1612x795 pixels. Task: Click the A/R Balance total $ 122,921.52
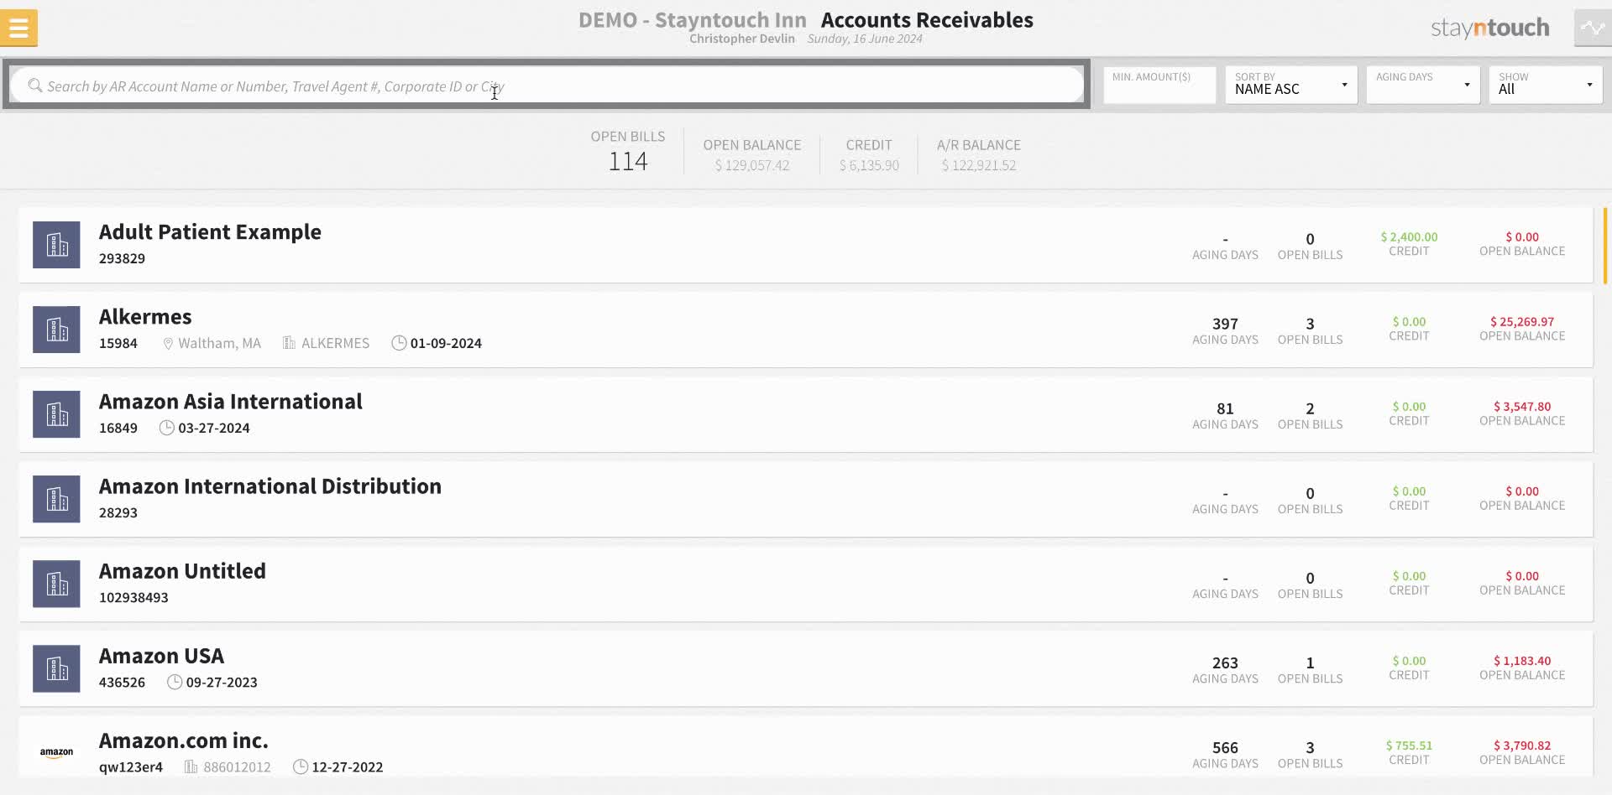pos(979,165)
